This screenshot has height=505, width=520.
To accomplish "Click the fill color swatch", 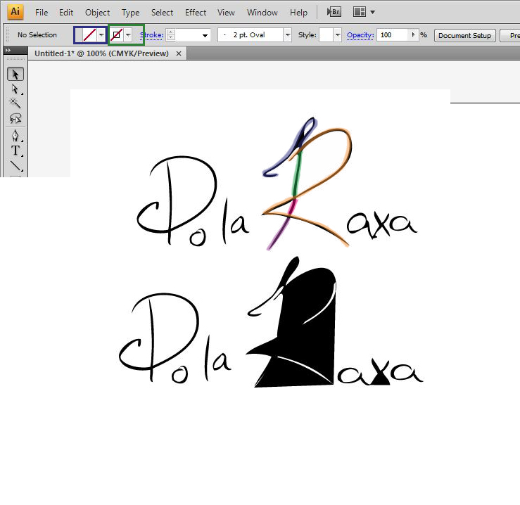I will (x=88, y=34).
